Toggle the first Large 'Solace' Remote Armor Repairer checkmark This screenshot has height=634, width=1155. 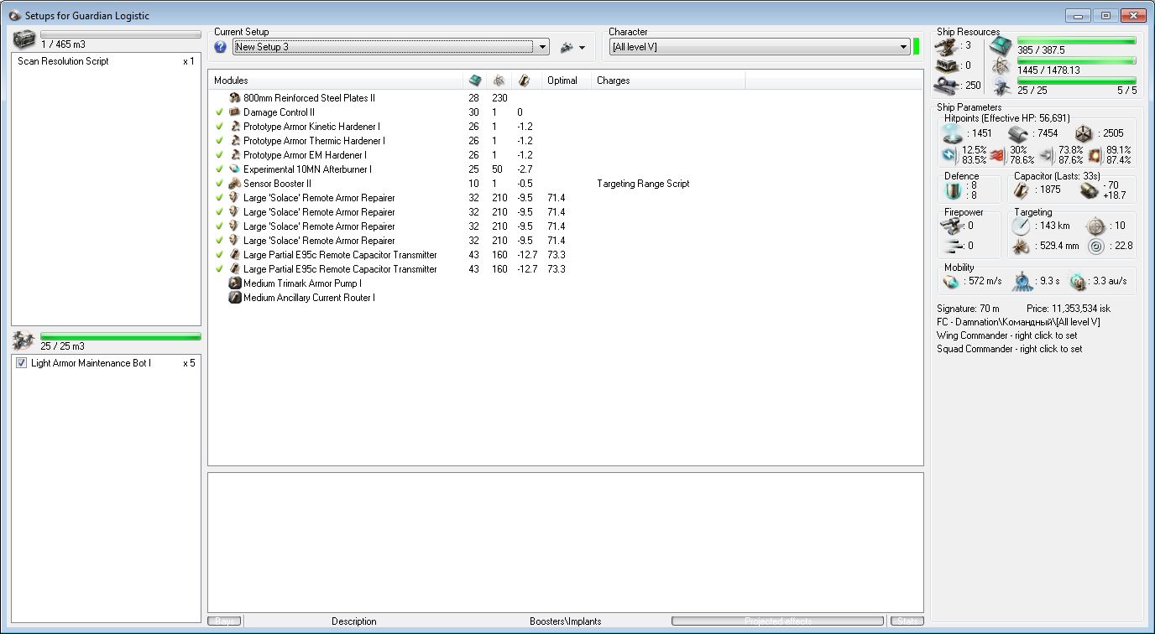[x=219, y=198]
